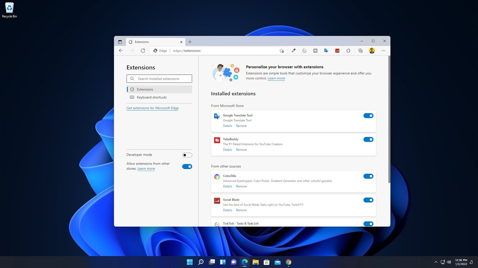478x268 pixels.
Task: Disable the TickTick extension toggle
Action: click(x=368, y=224)
